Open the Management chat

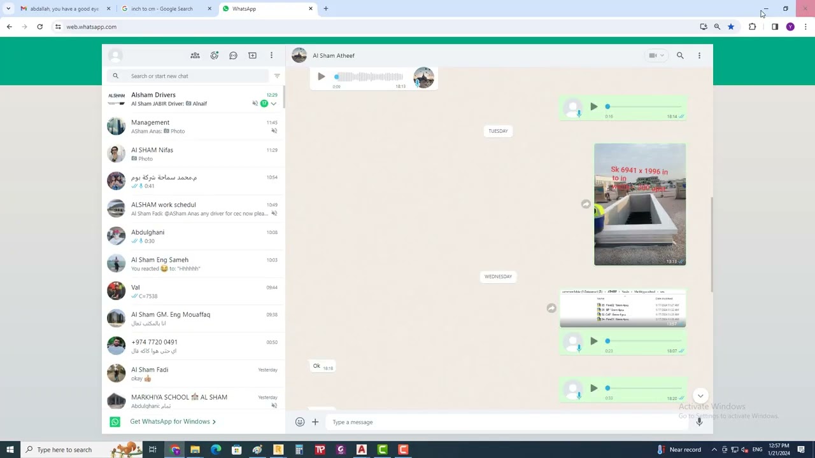pyautogui.click(x=193, y=127)
